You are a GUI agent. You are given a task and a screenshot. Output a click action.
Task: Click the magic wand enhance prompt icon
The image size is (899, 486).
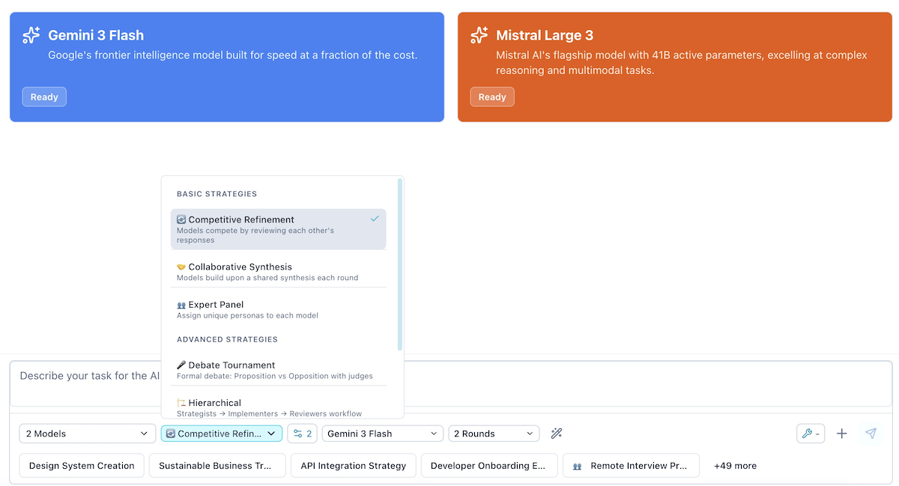[x=556, y=434]
